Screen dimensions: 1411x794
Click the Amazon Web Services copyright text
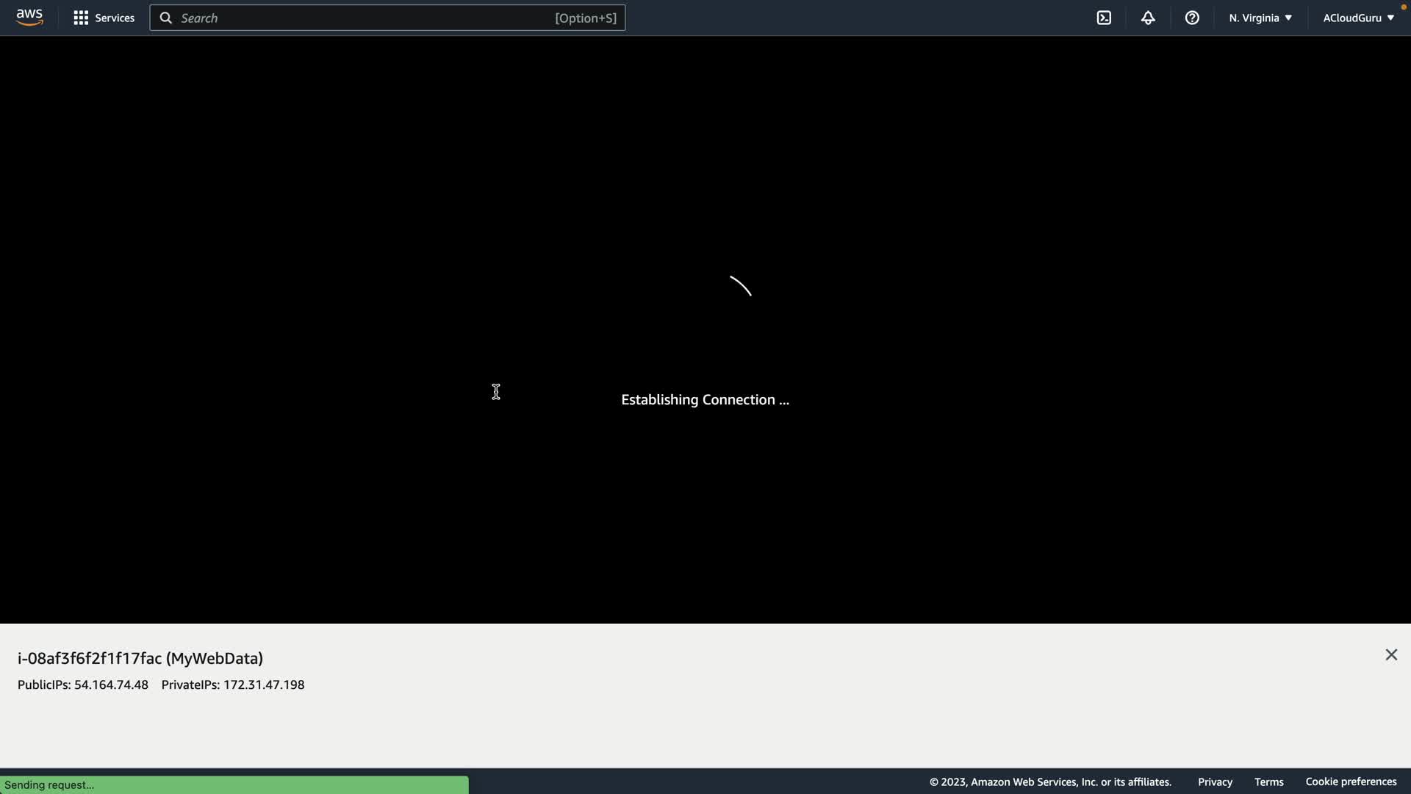pyautogui.click(x=1050, y=782)
